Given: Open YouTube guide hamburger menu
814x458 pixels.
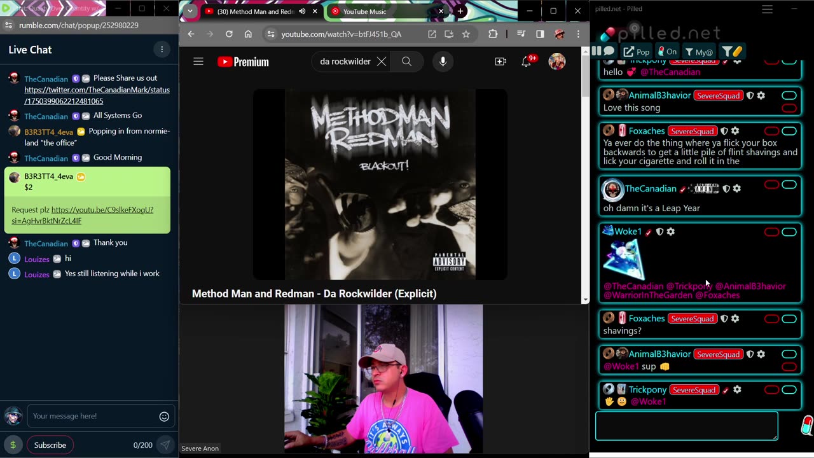Looking at the screenshot, I should pos(198,62).
